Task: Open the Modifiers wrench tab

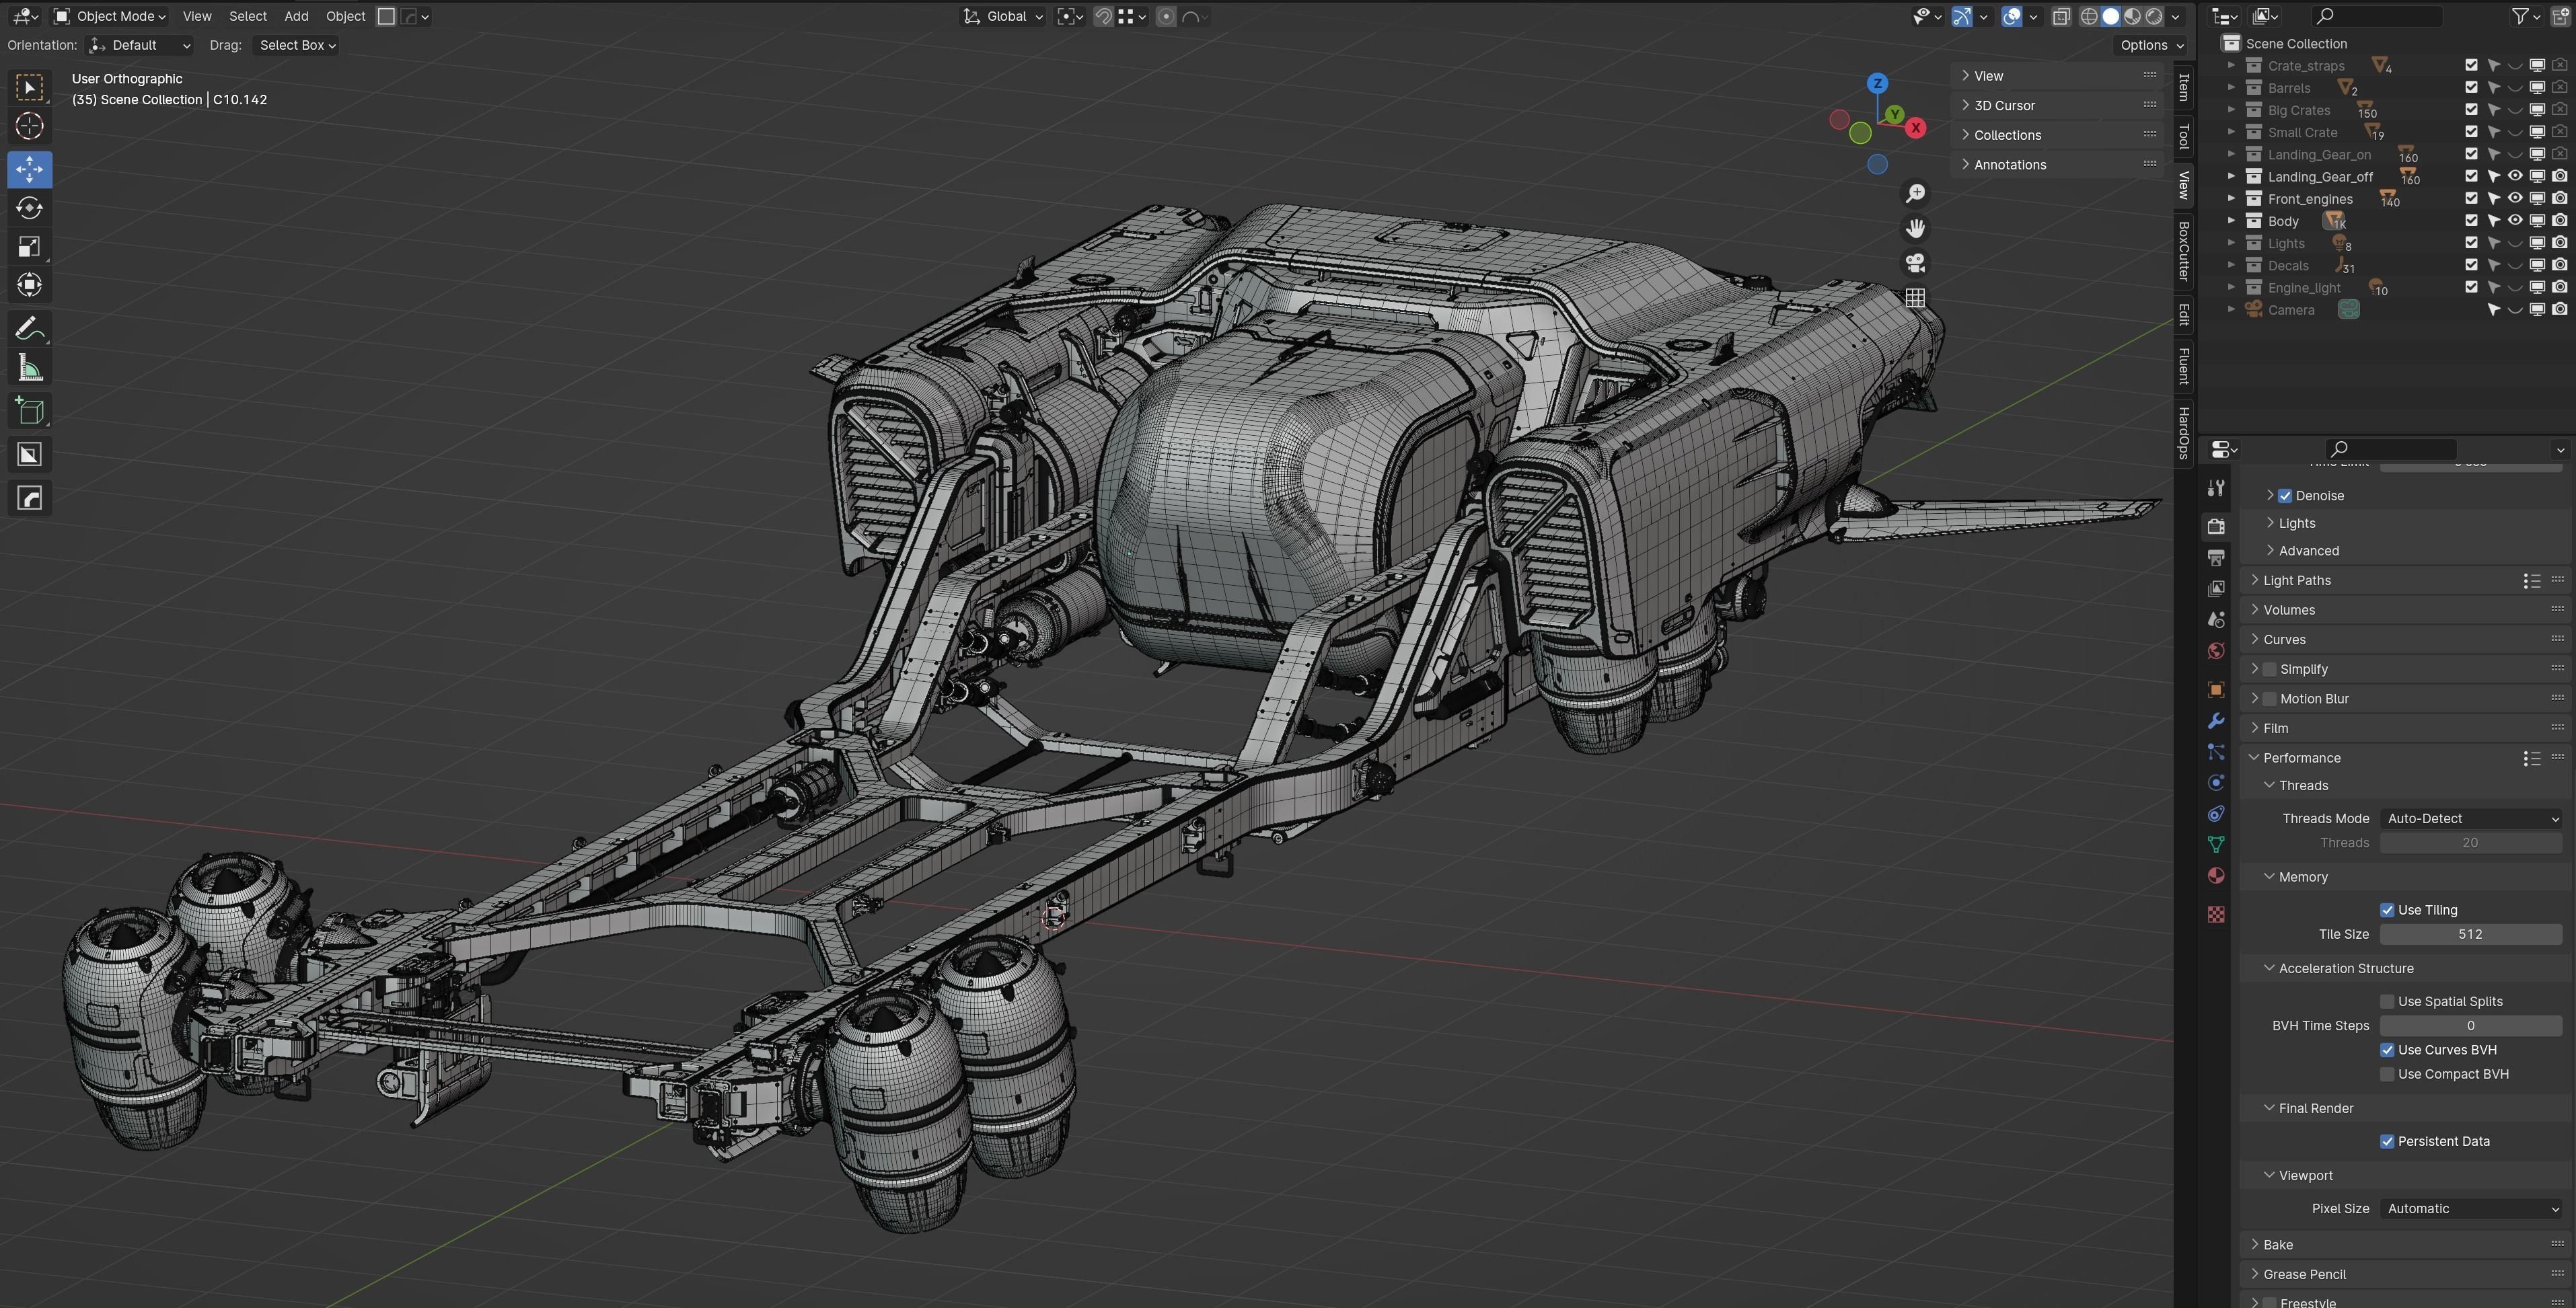Action: coord(2216,720)
